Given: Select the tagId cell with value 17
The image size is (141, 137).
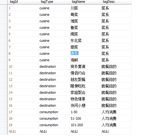Looking at the screenshot, I should tap(23, 112).
